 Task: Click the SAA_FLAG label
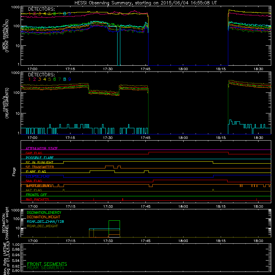point(34,181)
